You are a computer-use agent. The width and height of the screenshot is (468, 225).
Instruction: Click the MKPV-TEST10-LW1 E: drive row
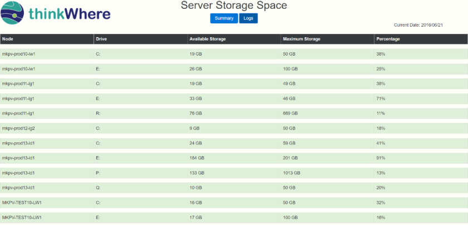tap(234, 218)
